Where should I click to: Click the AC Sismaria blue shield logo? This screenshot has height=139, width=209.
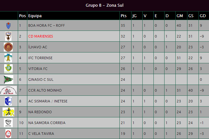[x=8, y=101]
